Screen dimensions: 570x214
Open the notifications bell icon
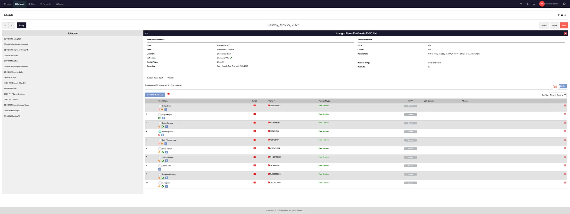[527, 4]
